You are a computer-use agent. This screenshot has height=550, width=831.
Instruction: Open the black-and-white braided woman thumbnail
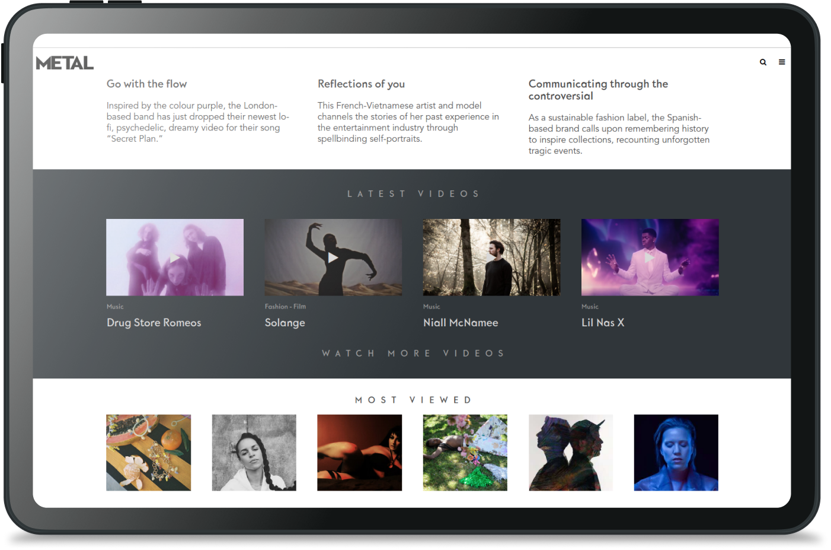(x=254, y=453)
